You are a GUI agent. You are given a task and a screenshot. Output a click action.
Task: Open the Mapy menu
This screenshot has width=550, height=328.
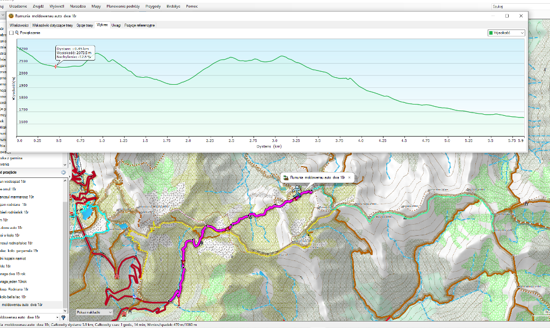96,6
